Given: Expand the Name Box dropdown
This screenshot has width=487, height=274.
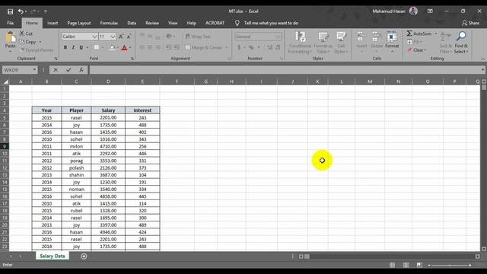Looking at the screenshot, I should pyautogui.click(x=34, y=70).
